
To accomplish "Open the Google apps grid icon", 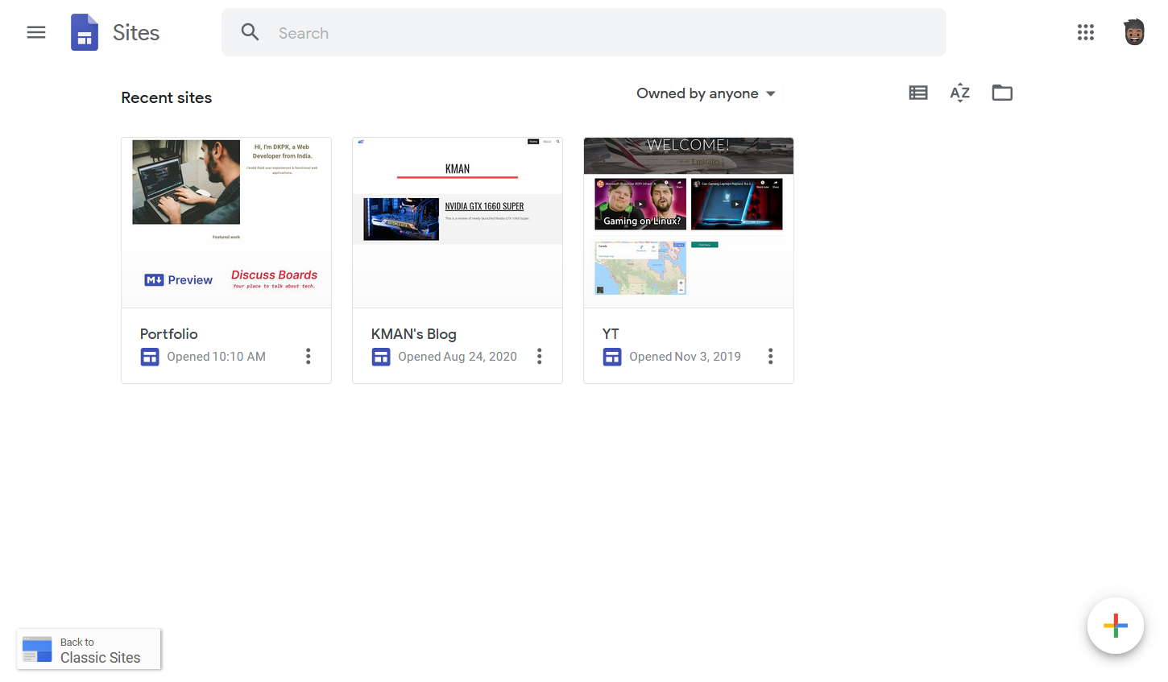I will pos(1085,32).
